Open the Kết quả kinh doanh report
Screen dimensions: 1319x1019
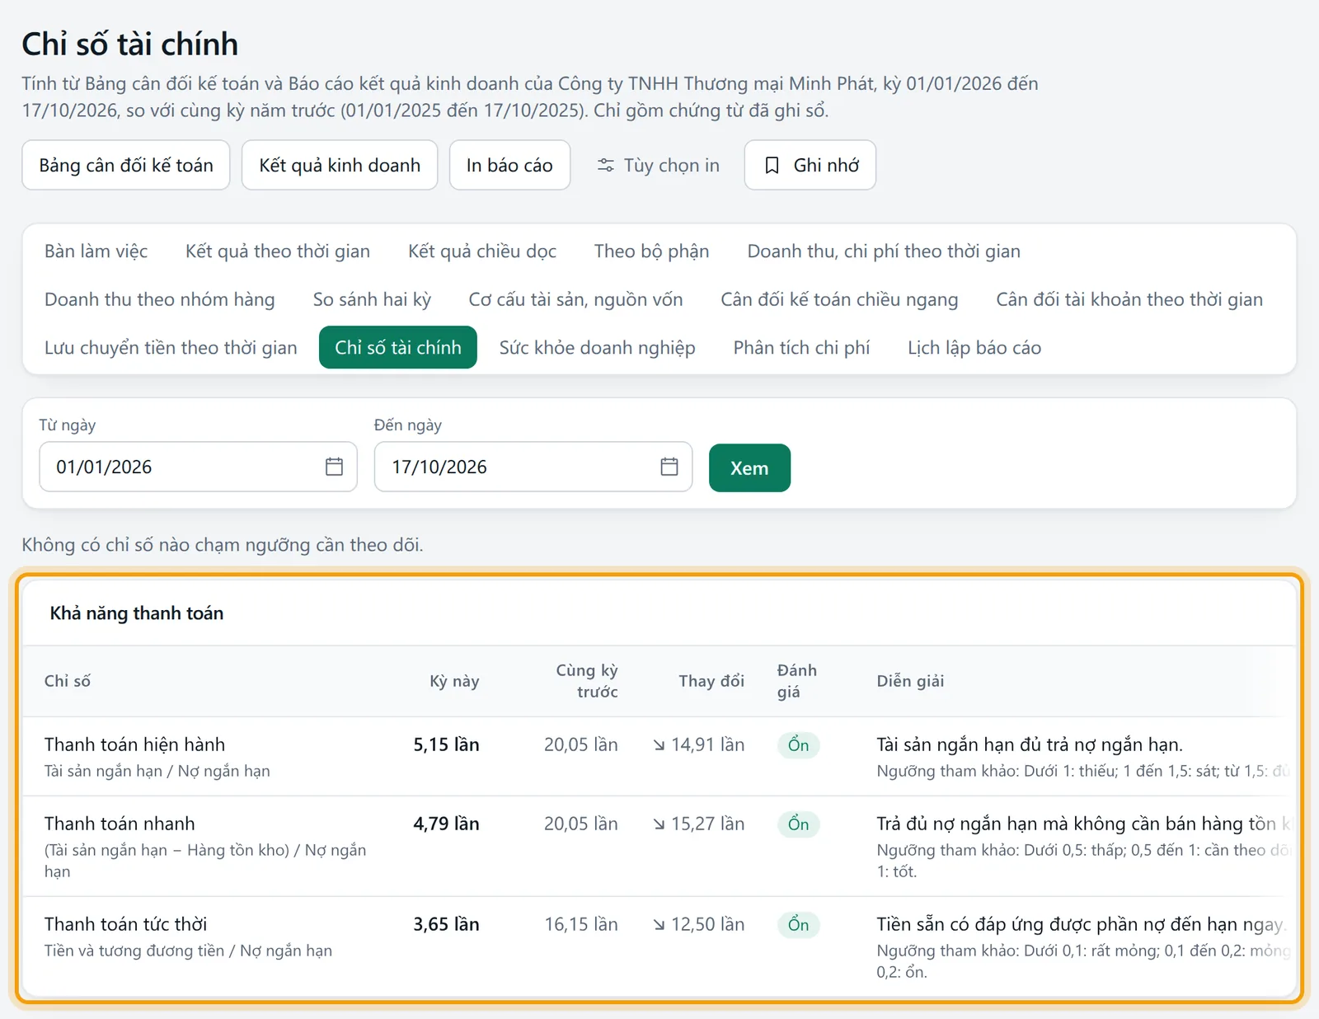click(340, 165)
